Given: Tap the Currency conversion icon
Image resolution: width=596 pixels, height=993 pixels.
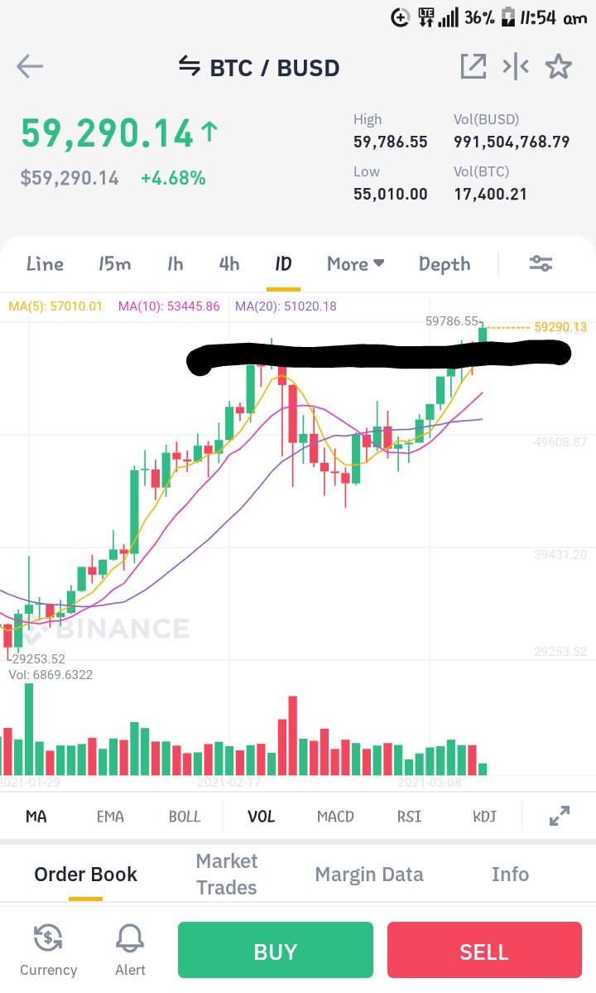Looking at the screenshot, I should pos(48,938).
